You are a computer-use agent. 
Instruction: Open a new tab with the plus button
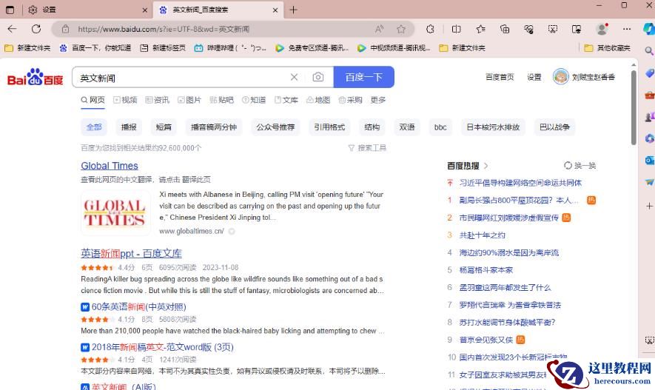click(293, 10)
